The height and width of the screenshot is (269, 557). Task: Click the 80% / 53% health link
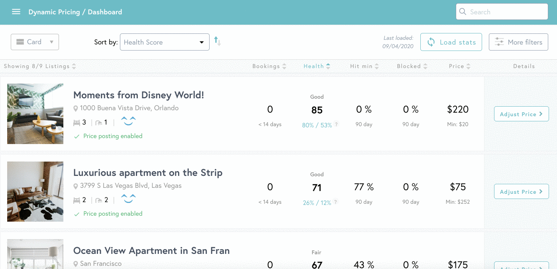pyautogui.click(x=317, y=125)
